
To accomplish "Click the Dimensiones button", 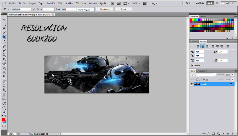I will (105, 9).
